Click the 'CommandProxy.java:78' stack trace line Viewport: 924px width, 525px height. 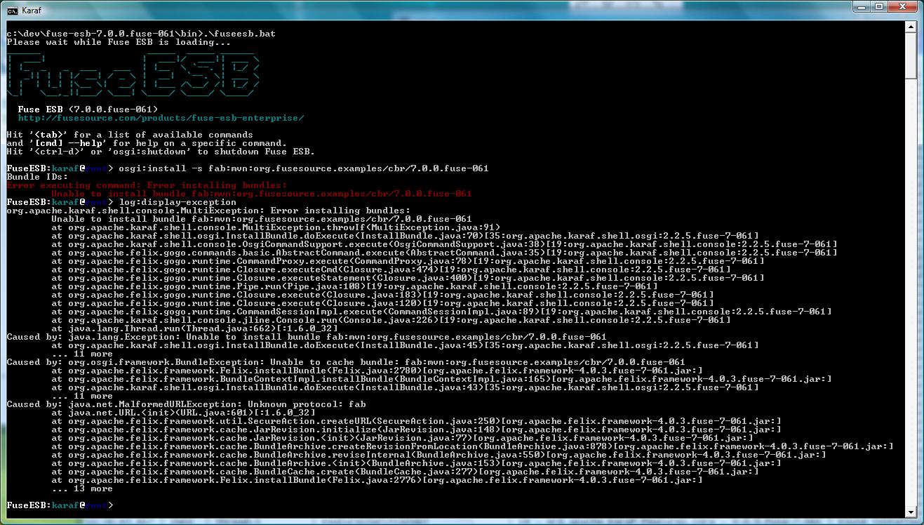[x=408, y=261]
